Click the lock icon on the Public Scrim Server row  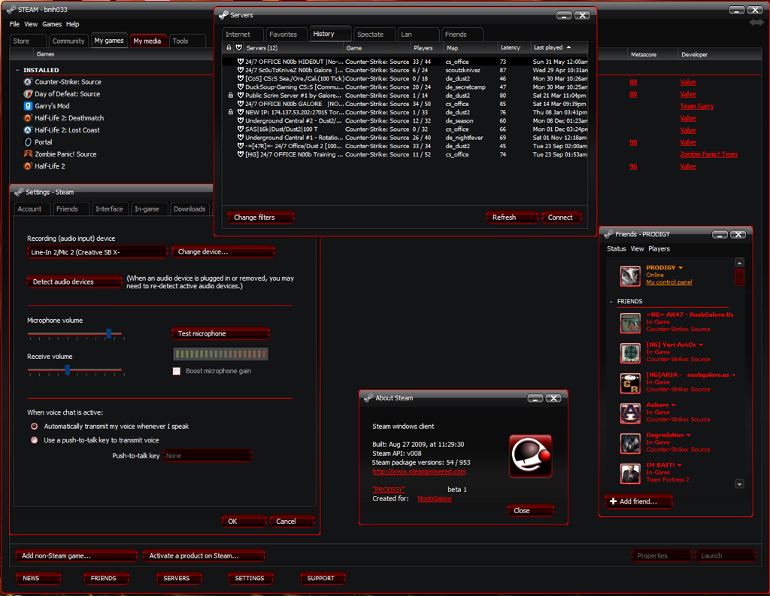click(230, 96)
